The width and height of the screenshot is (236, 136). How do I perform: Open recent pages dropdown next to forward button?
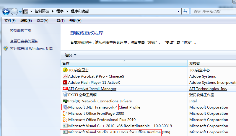tap(20, 12)
